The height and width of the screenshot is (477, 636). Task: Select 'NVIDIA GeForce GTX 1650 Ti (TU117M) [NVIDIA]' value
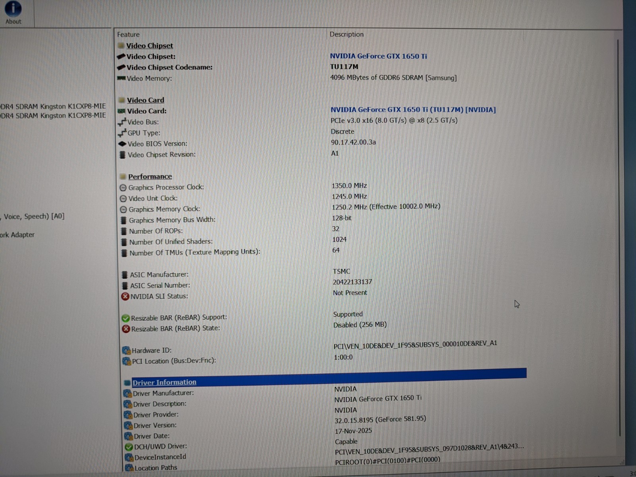[413, 110]
